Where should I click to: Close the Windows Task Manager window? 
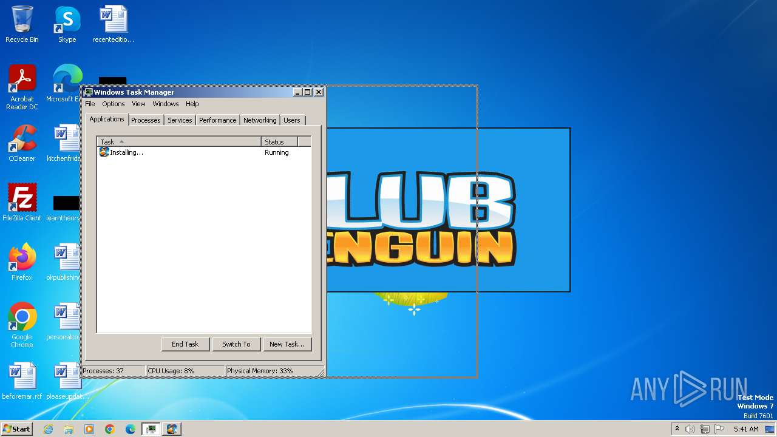(319, 92)
